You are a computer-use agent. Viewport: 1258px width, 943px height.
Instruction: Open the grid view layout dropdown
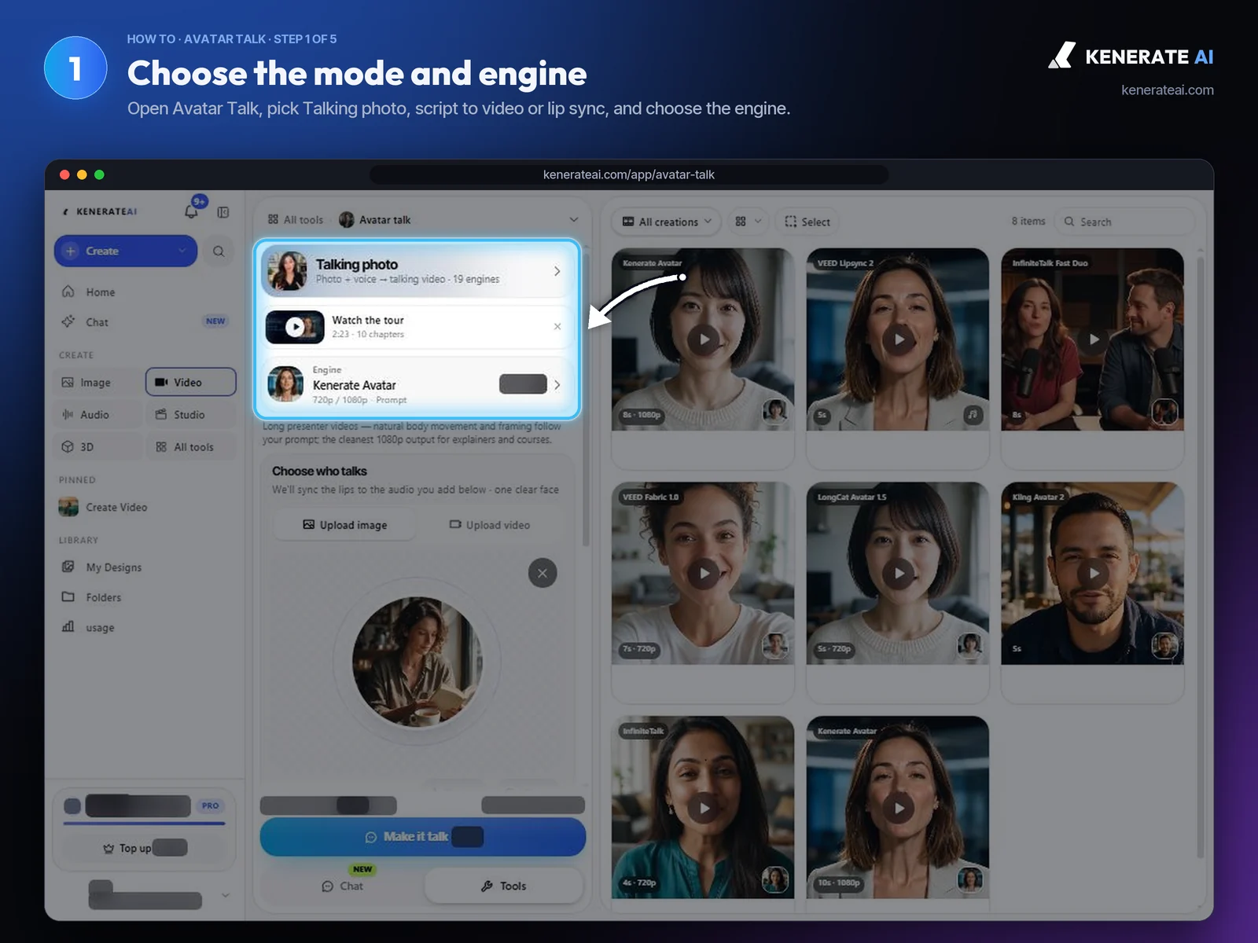click(x=748, y=222)
